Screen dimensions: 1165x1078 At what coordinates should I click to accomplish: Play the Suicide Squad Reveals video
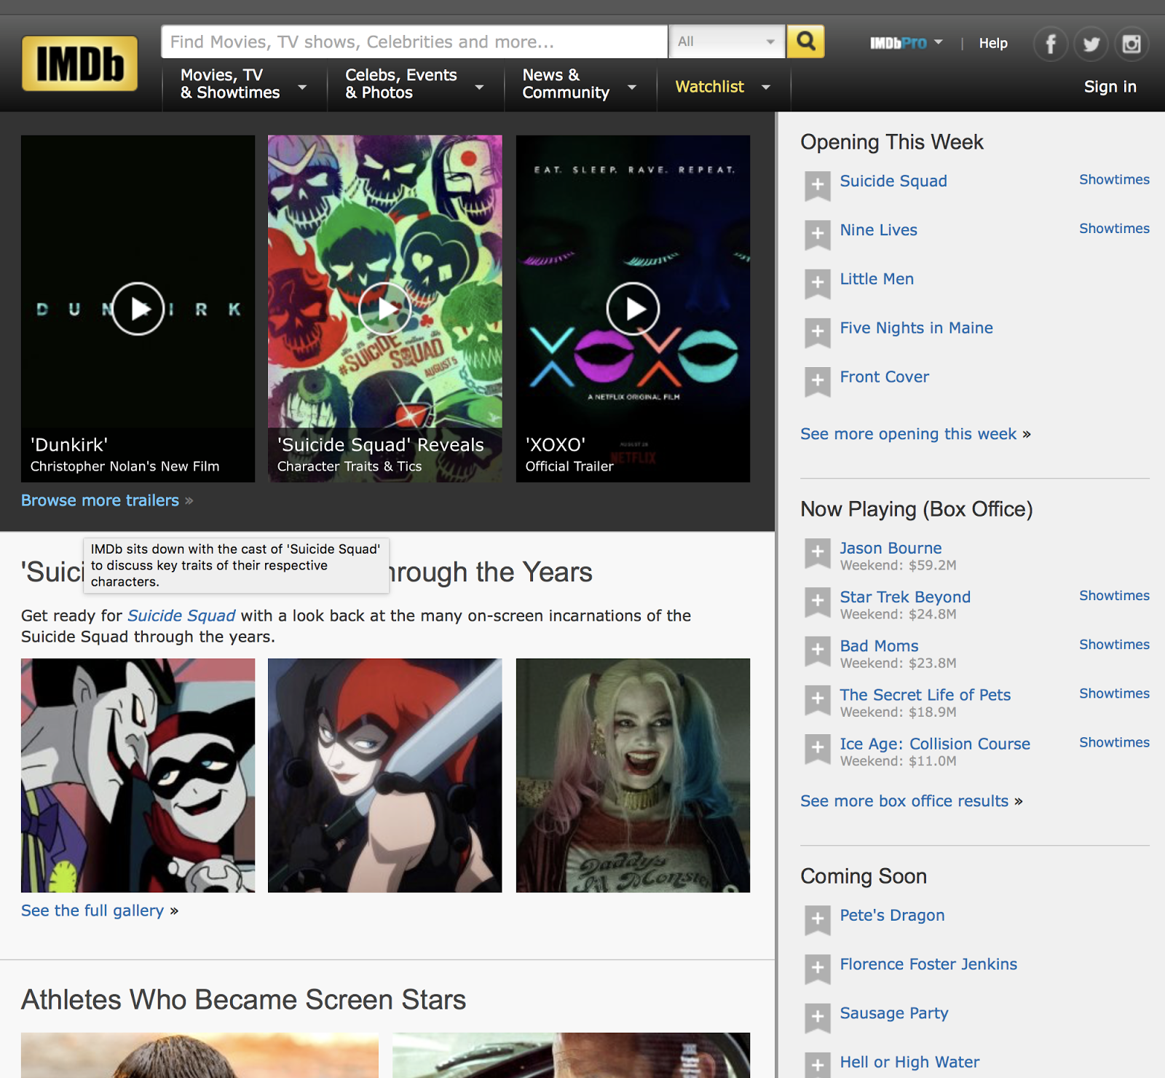click(384, 309)
